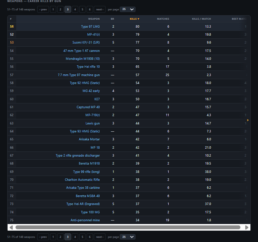Image resolution: width=258 pixels, height=242 pixels.
Task: Open the Type 99 rifle (long) link
Action: click(x=86, y=171)
